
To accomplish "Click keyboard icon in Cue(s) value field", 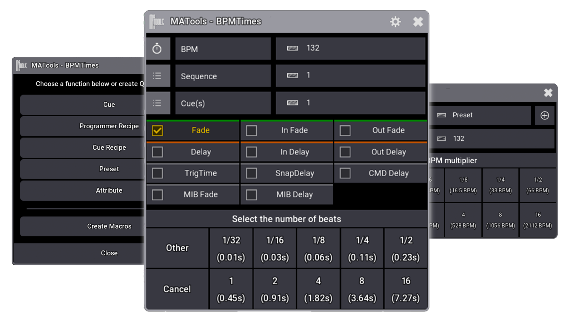I will 292,103.
